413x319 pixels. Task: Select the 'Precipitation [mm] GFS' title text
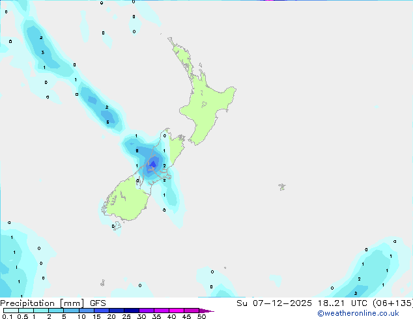(x=53, y=303)
